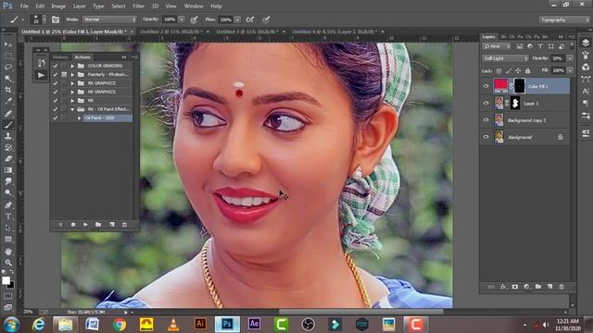Select the Move tool
The height and width of the screenshot is (333, 593).
click(x=8, y=44)
